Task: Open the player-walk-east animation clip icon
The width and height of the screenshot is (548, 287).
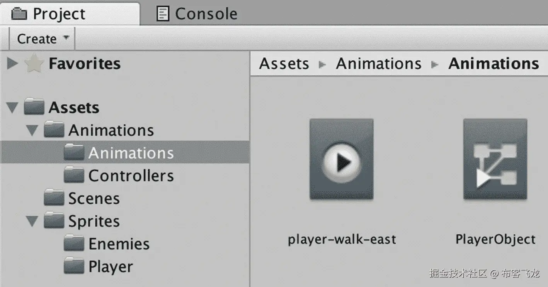Action: click(341, 159)
